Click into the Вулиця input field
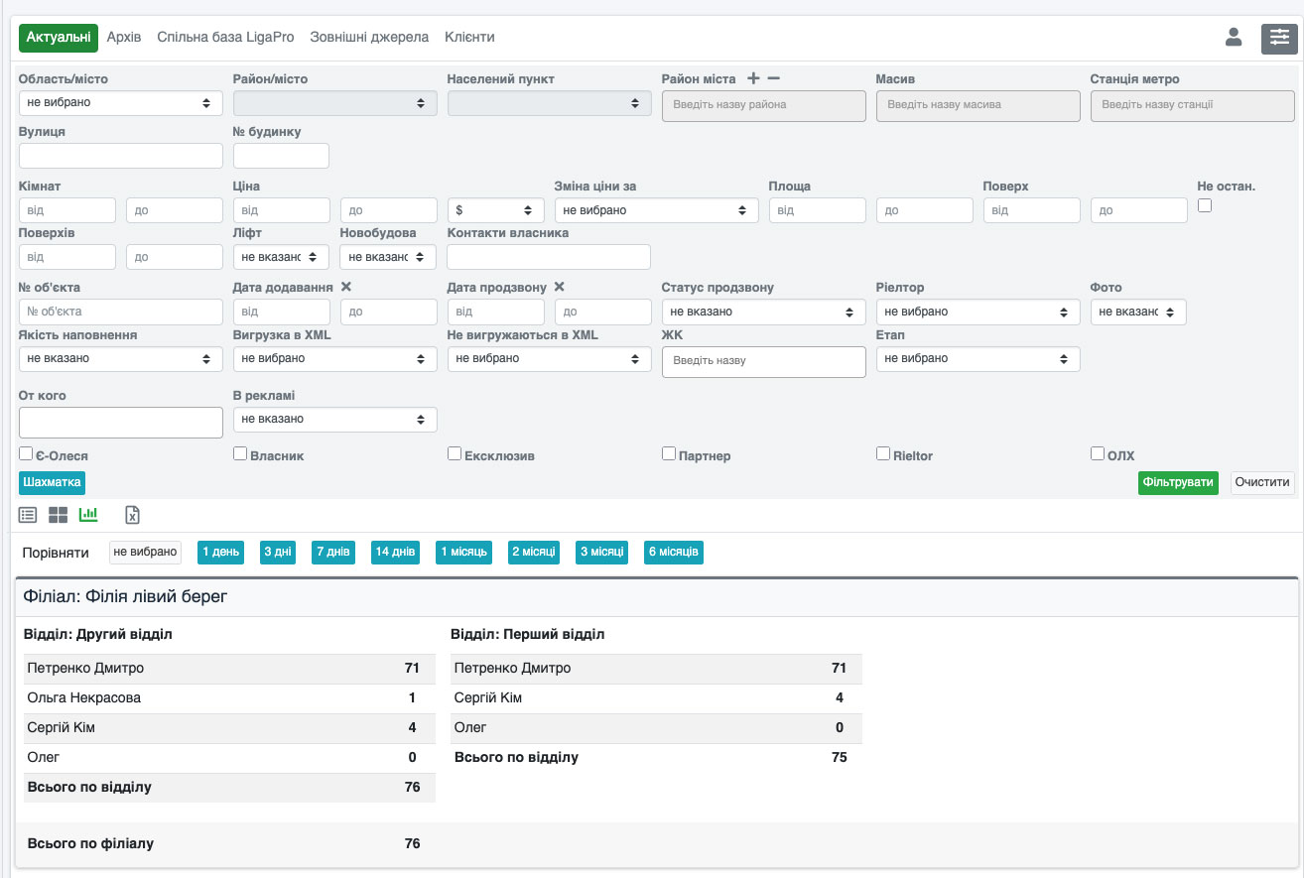Viewport: 1304px width, 878px height. pyautogui.click(x=121, y=156)
